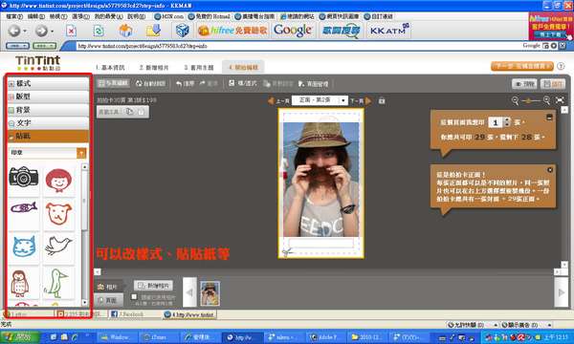Screen dimensions: 574x344
Task: Add the green standing bird sticker
Action: pos(56,283)
